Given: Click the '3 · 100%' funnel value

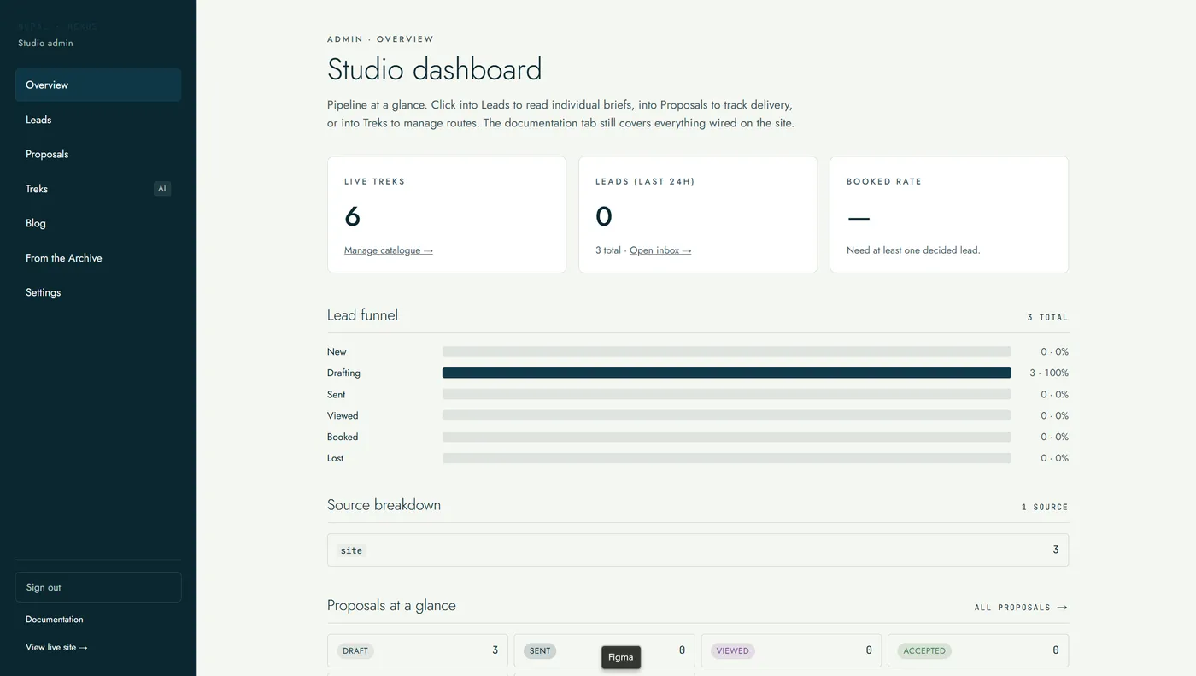Looking at the screenshot, I should click(x=1049, y=373).
